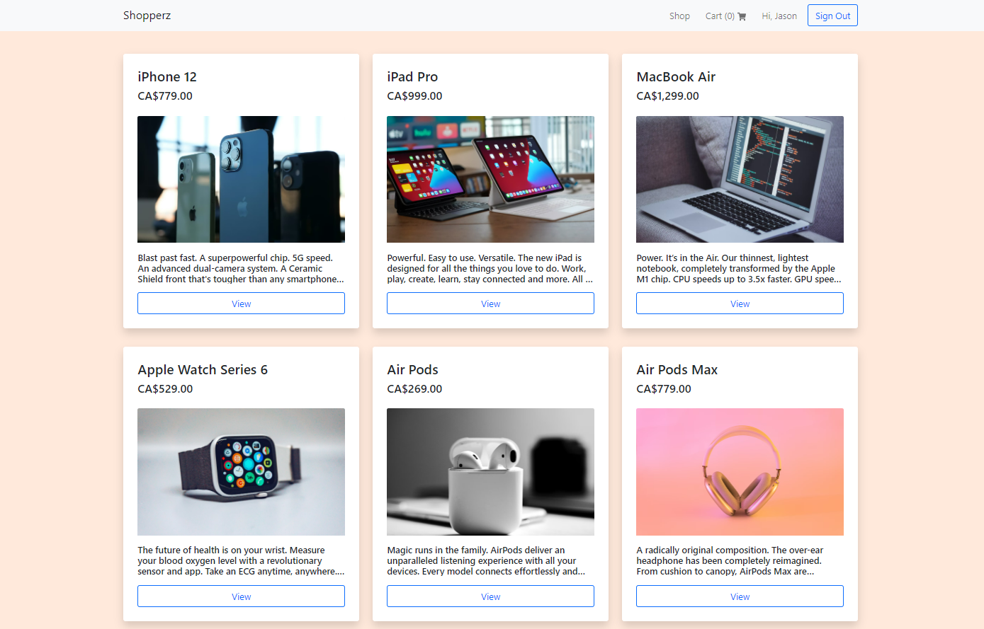Go to Shopperz home brand link

(147, 16)
